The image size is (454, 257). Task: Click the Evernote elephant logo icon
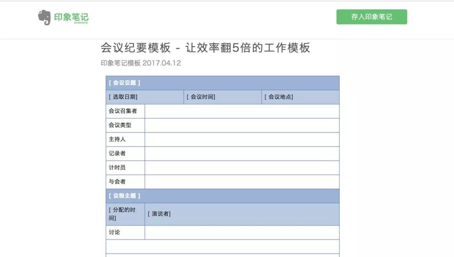pyautogui.click(x=44, y=17)
